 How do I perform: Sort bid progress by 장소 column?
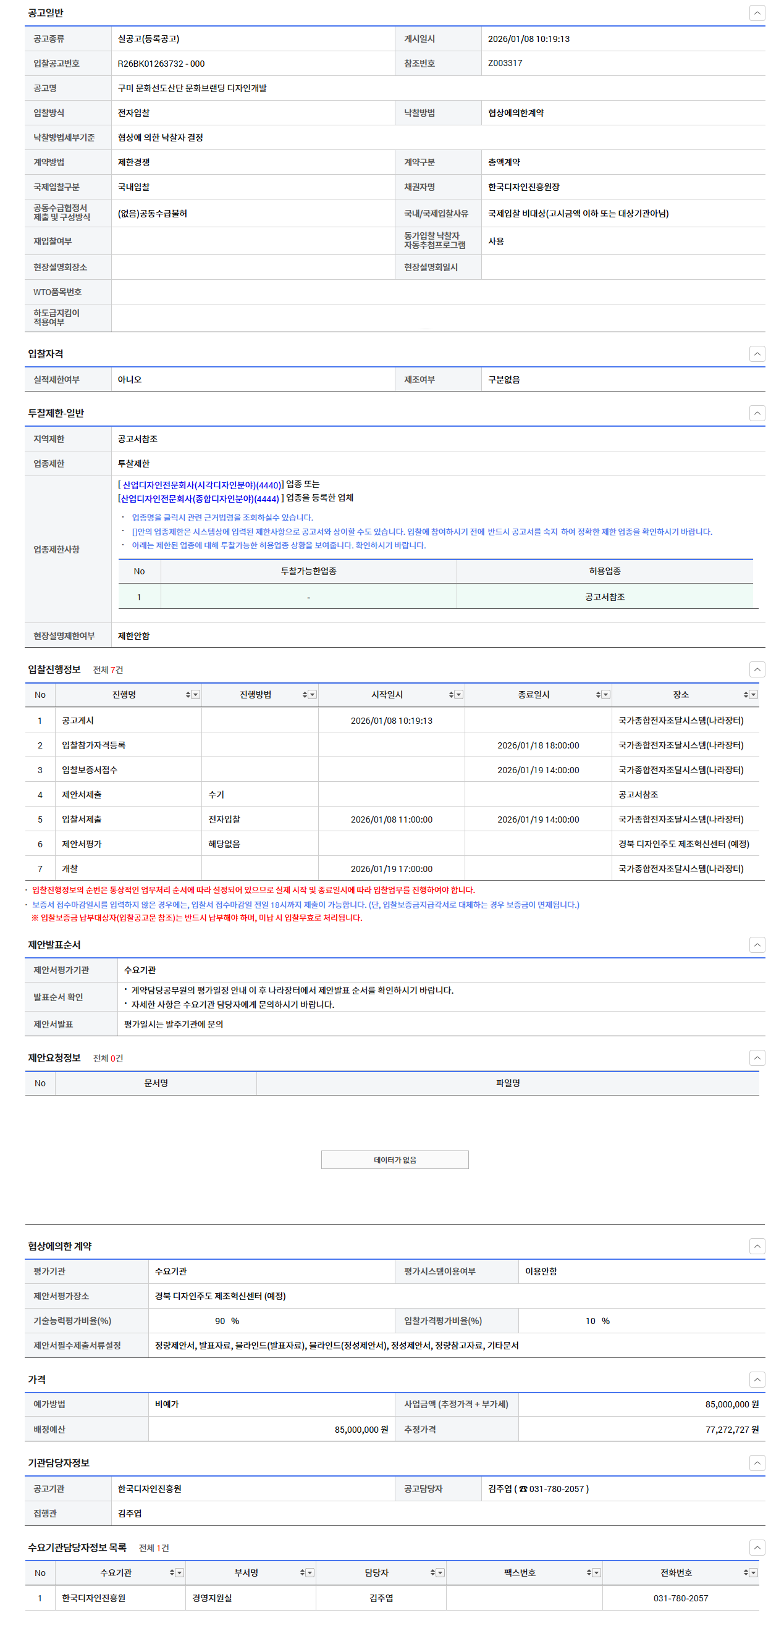[745, 695]
